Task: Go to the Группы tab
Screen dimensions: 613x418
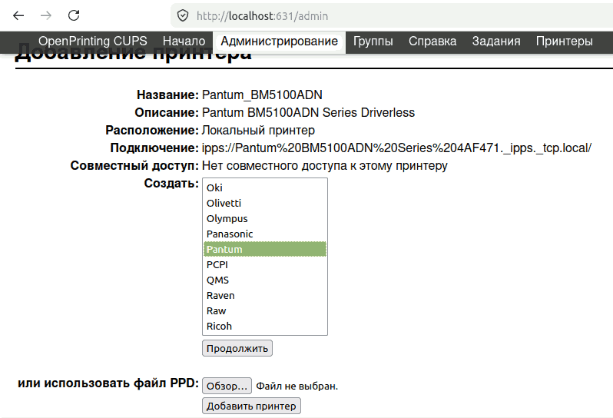Action: pyautogui.click(x=373, y=41)
